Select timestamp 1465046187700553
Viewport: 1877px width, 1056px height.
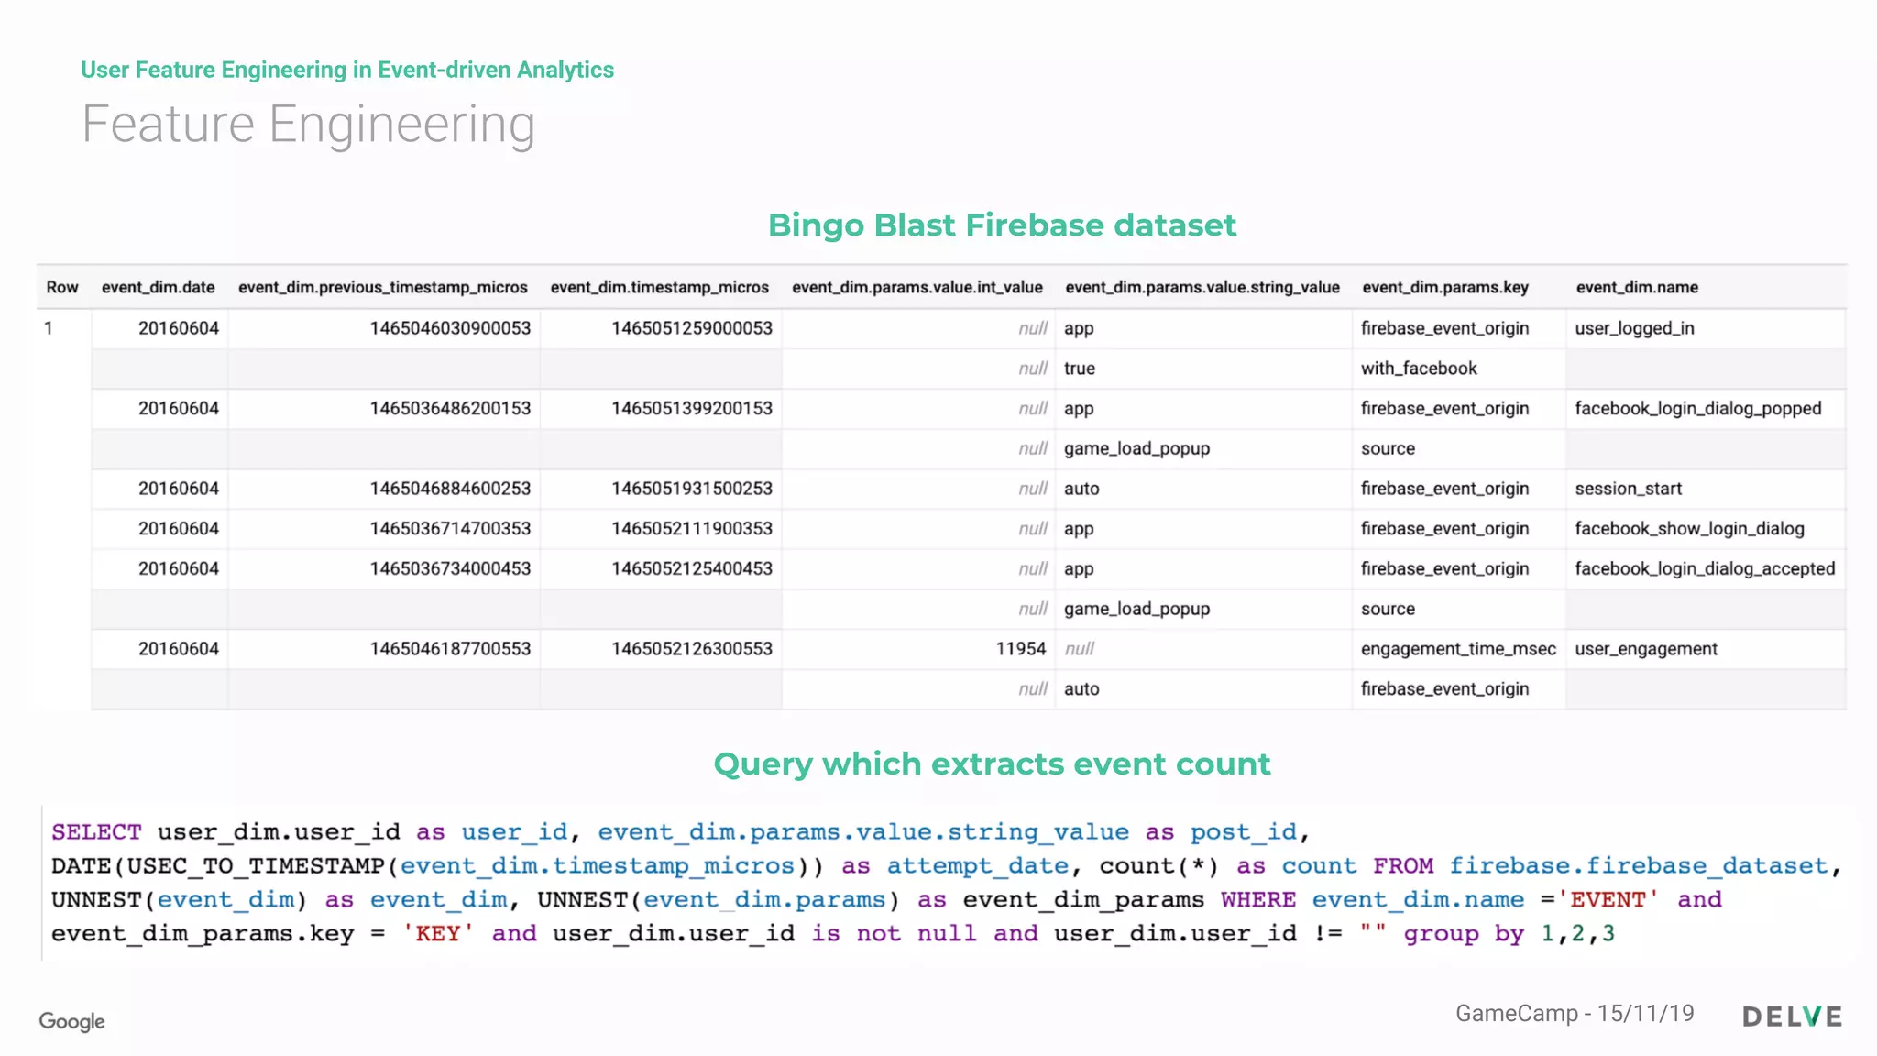450,649
